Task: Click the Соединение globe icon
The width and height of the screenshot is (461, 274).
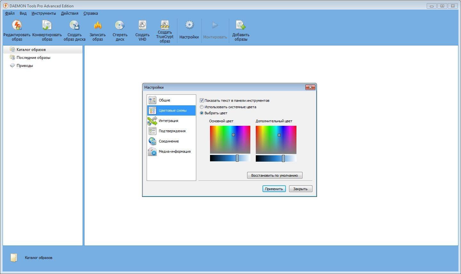Action: point(152,141)
